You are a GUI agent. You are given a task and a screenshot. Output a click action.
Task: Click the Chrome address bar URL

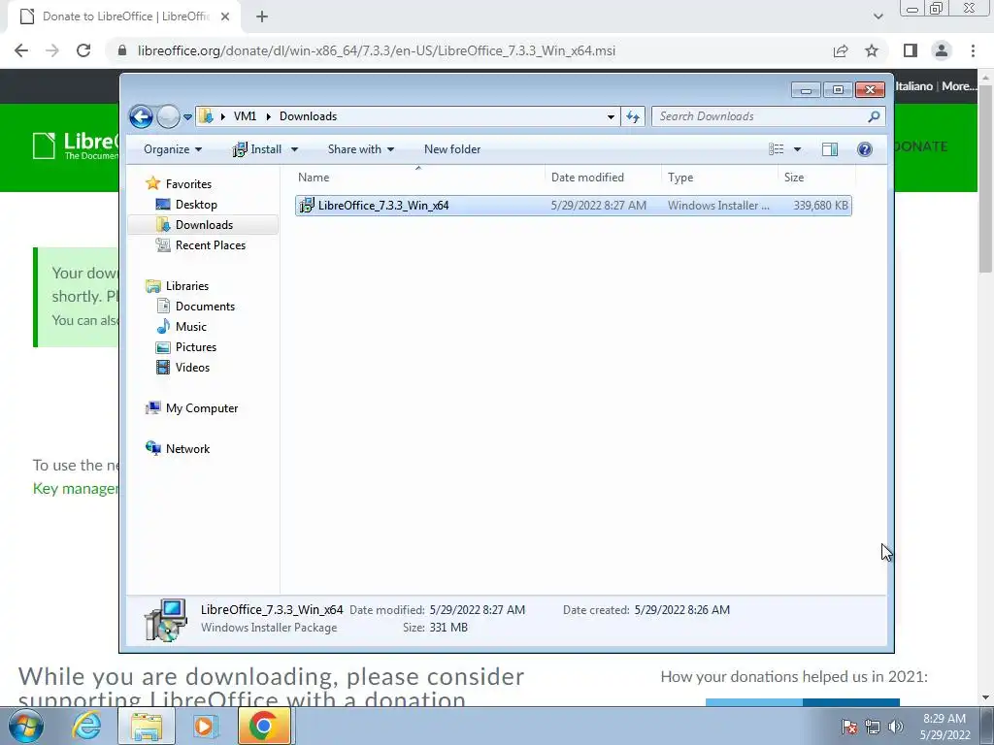coord(377,50)
